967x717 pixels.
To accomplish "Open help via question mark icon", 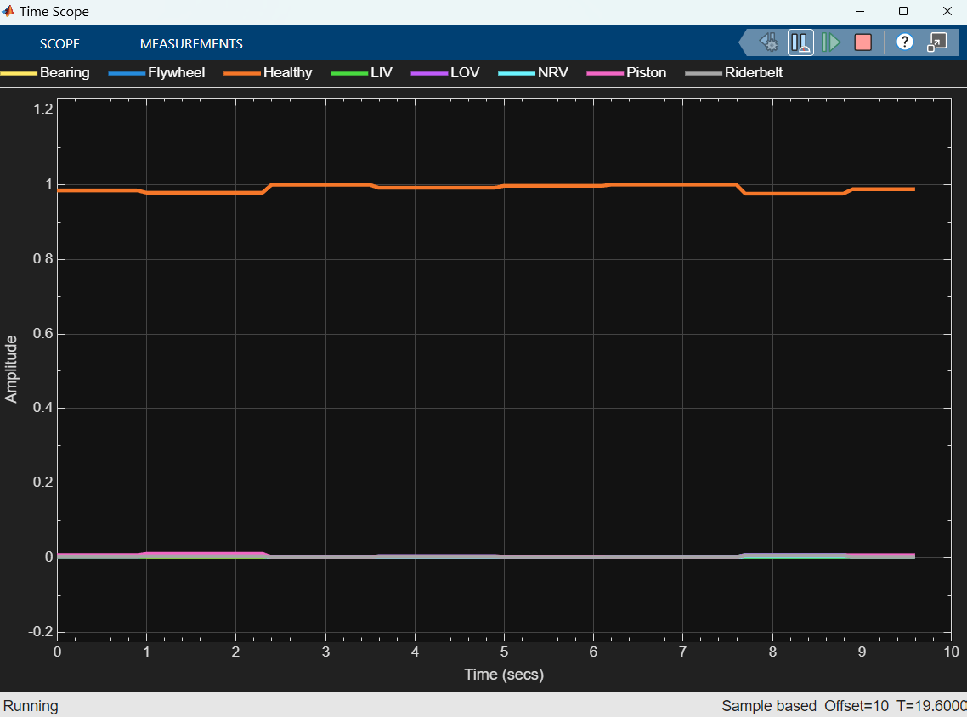I will (905, 42).
